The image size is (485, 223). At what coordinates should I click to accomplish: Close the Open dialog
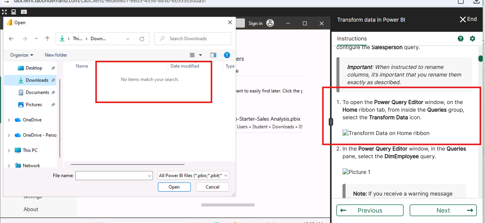(x=230, y=22)
